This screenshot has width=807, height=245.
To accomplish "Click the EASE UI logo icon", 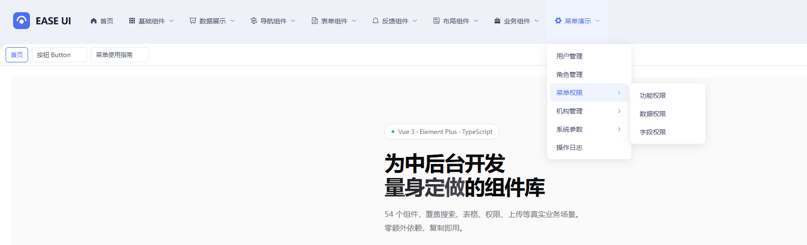I will coord(22,21).
